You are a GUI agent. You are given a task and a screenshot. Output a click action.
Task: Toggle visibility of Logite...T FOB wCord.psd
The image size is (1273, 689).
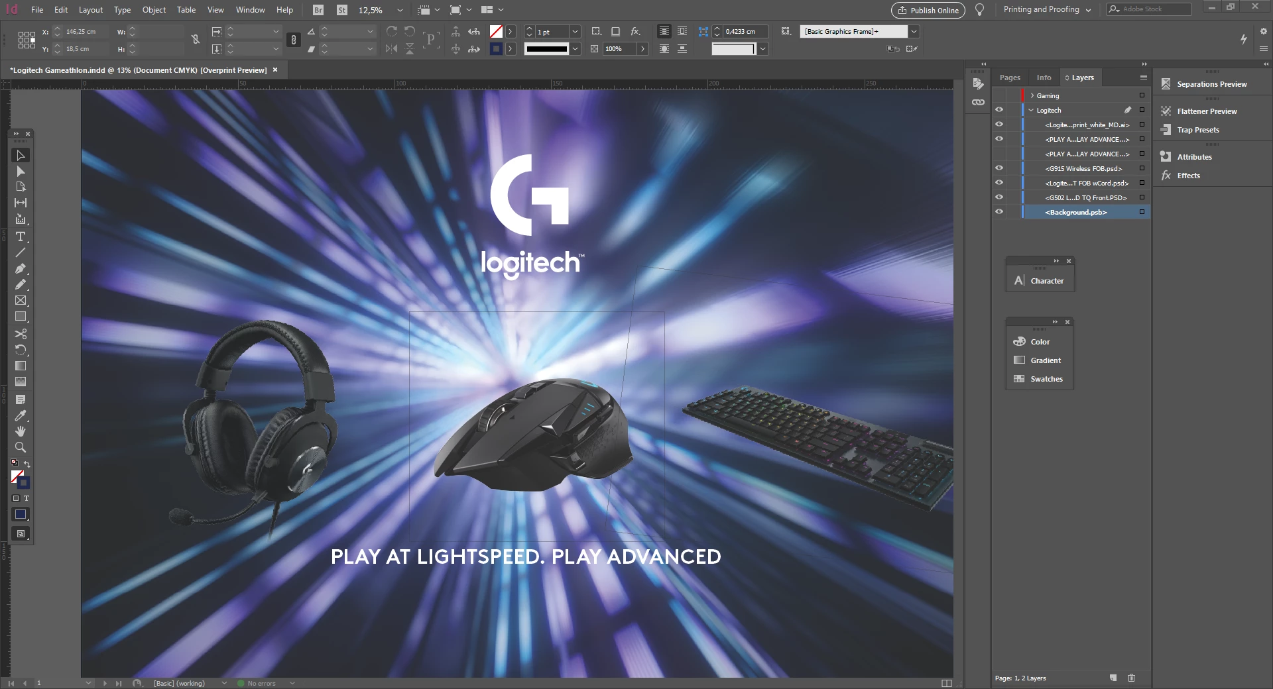coord(999,183)
